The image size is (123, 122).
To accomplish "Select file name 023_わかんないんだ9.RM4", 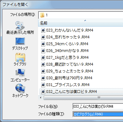I will [x=69, y=30].
